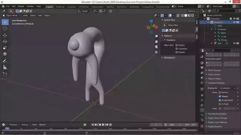Select the Select Box tool in left toolbar
Image resolution: width=241 pixels, height=135 pixels.
click(x=5, y=22)
